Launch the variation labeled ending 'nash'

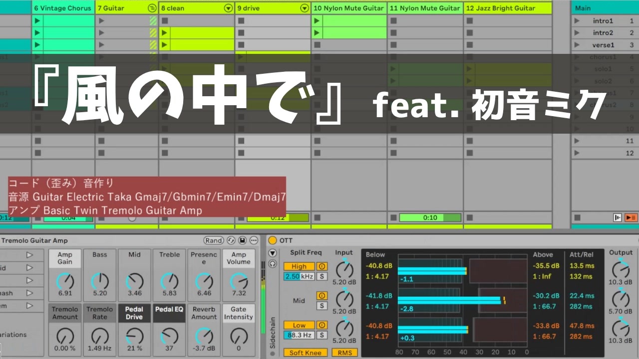[x=29, y=293]
